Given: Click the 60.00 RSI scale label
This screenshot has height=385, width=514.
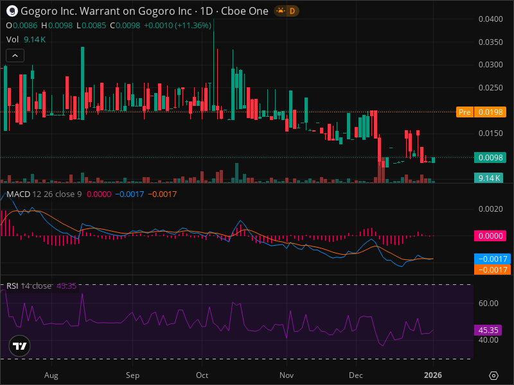Looking at the screenshot, I should [488, 303].
